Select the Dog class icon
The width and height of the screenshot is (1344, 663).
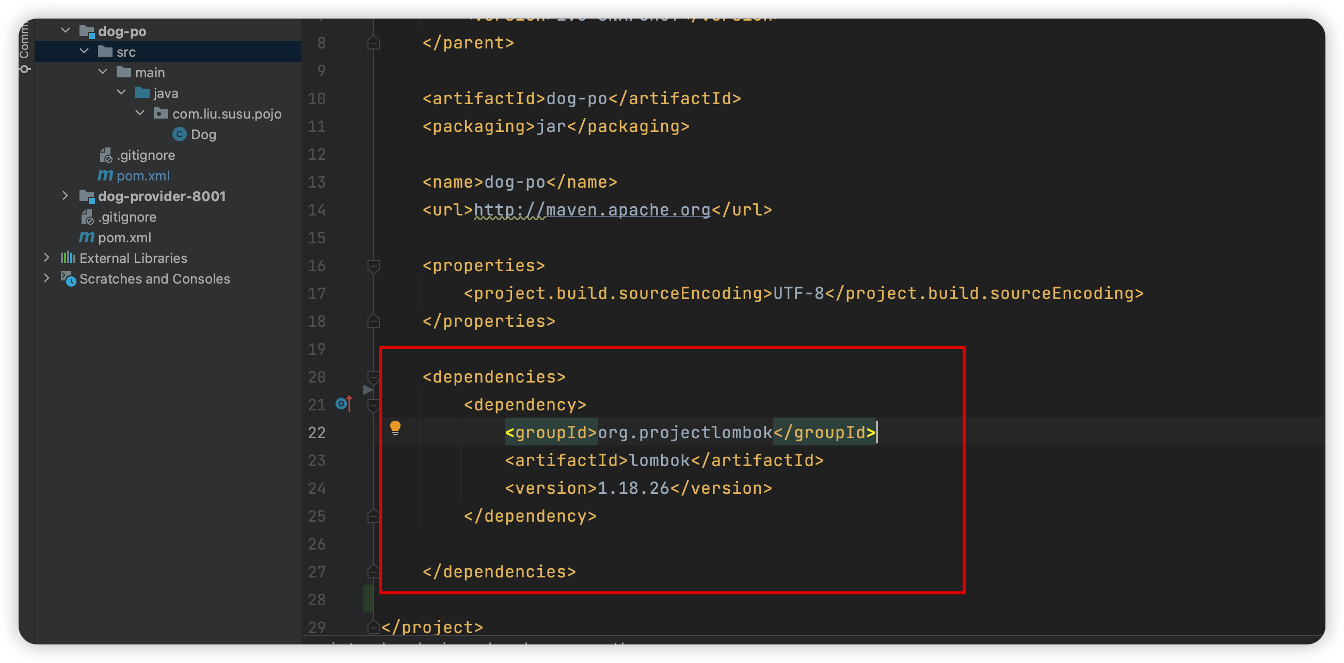tap(180, 135)
